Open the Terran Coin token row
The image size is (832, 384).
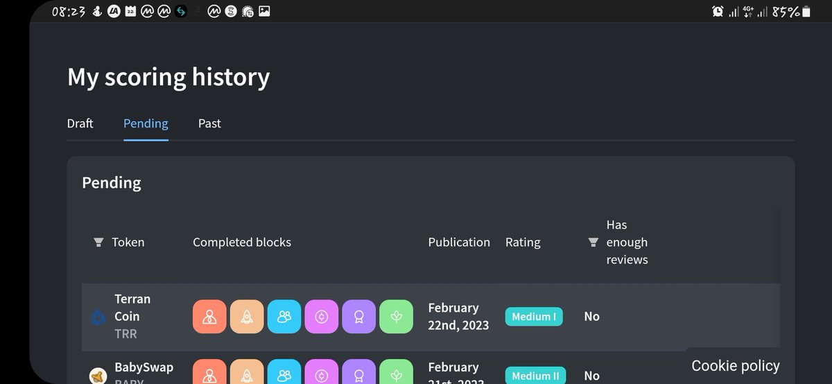pos(431,316)
